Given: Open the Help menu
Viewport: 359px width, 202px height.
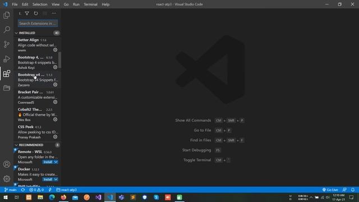Looking at the screenshot, I should point(105,4).
